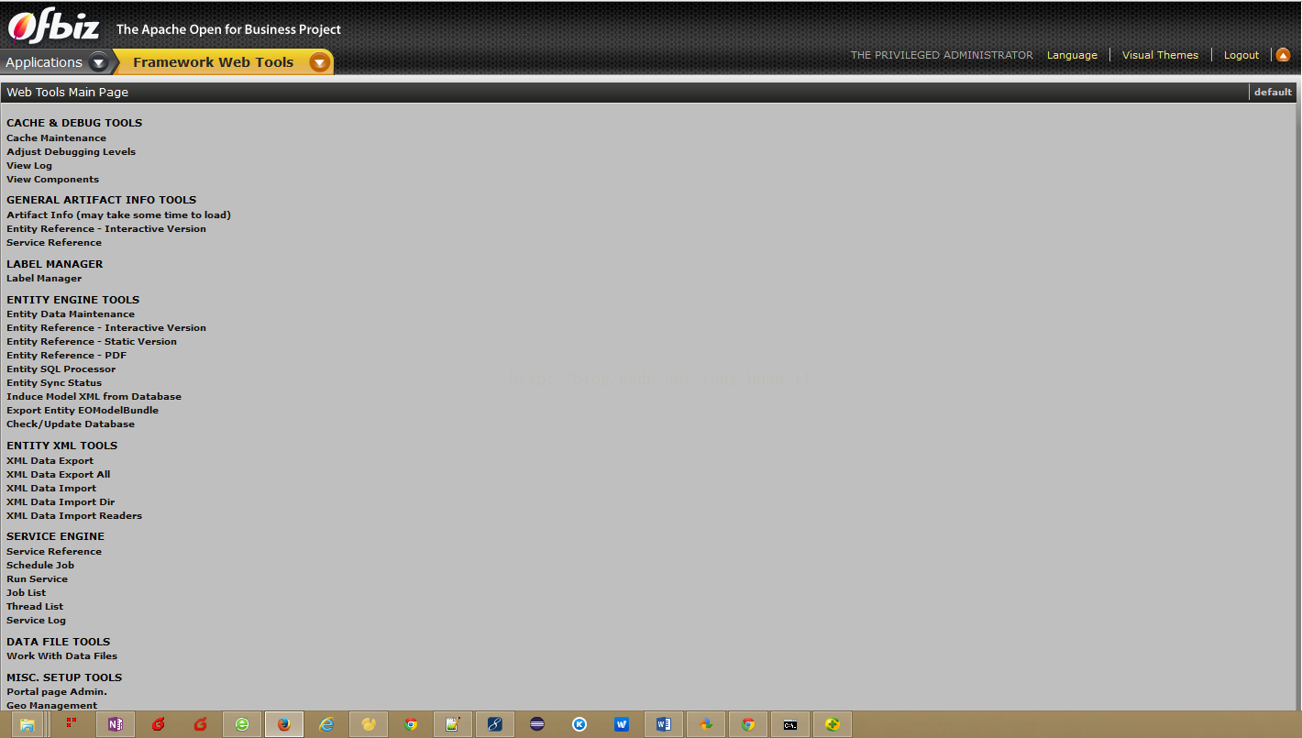Open the green-yellow icon at the taskbar end
Screen dimensions: 1302x738
(x=833, y=724)
